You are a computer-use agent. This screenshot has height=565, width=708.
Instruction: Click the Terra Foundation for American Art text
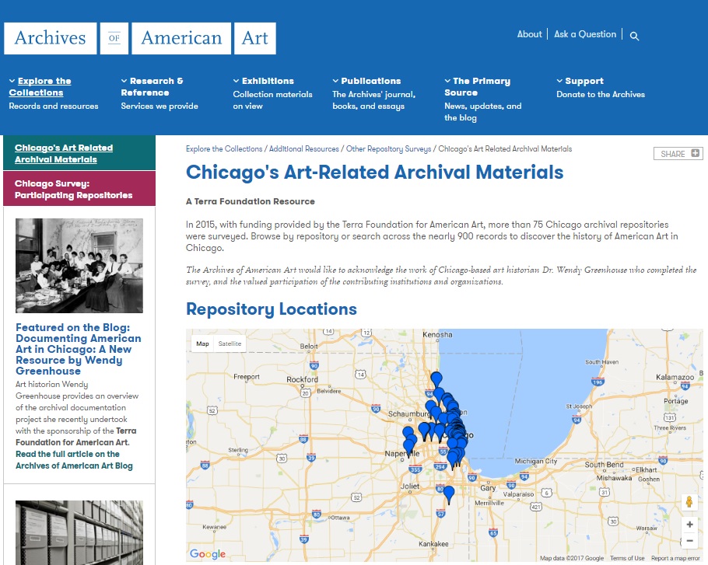coord(75,437)
